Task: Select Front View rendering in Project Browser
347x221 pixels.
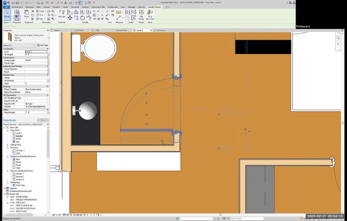Action: 20,185
